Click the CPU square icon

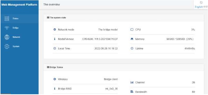pos(132,30)
